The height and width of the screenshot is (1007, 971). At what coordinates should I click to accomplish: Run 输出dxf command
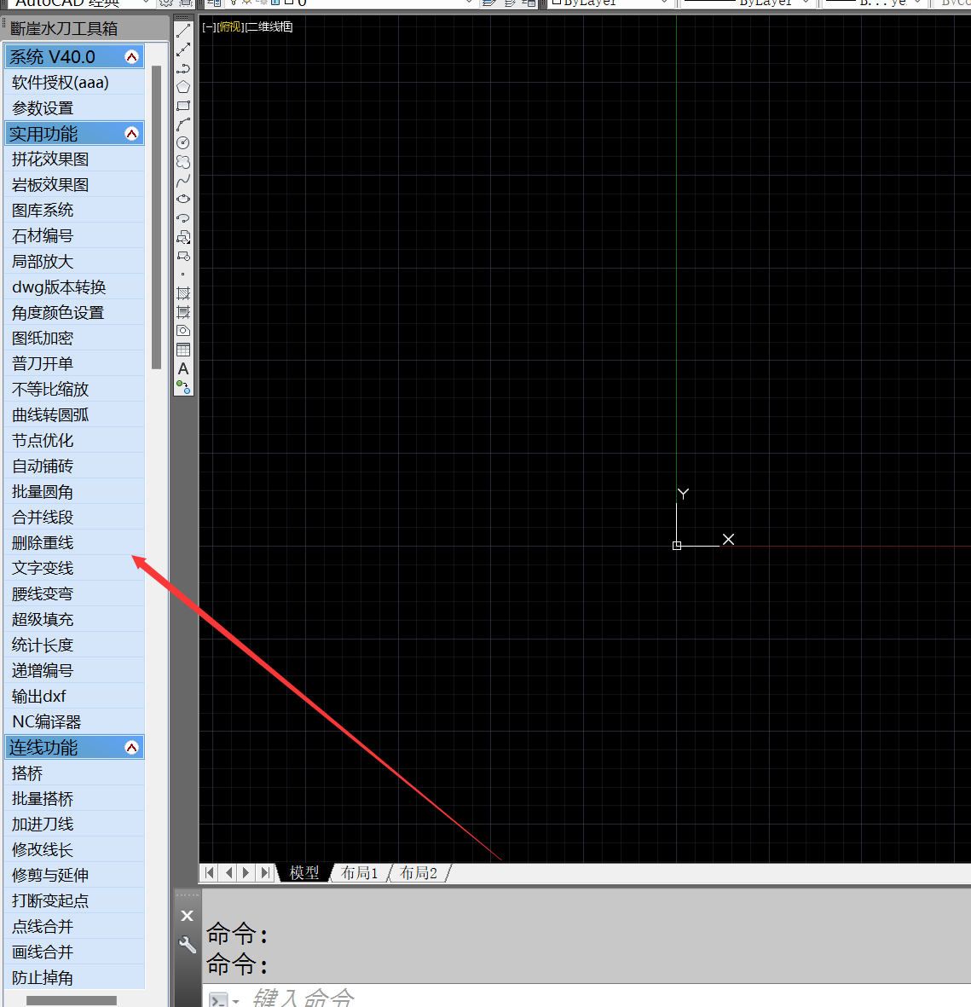[x=74, y=696]
